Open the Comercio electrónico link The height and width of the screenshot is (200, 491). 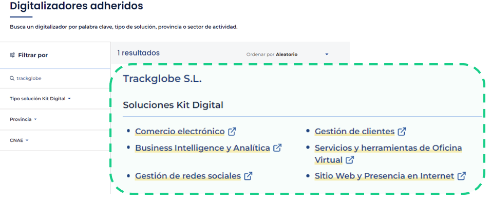coord(180,131)
